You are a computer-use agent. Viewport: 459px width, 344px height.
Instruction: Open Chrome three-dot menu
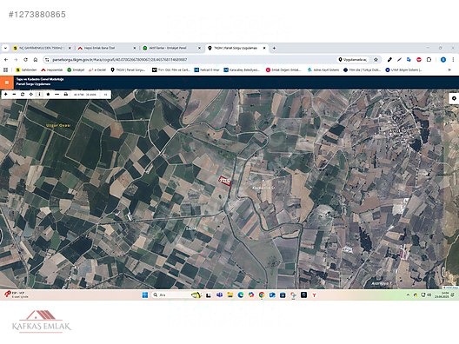point(453,60)
